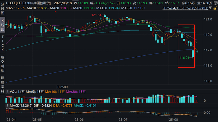Click the MA120 119.24 indicator label
Screen dimensions: 218x122
point(108,8)
